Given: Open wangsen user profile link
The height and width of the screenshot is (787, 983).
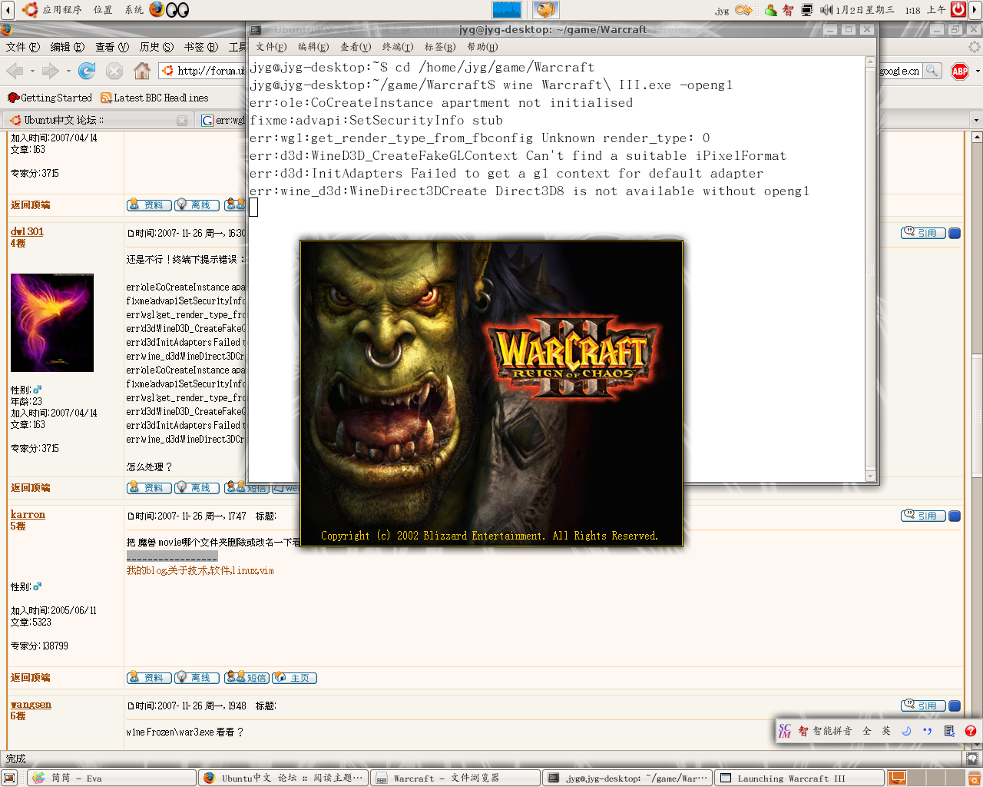Looking at the screenshot, I should click(x=31, y=704).
